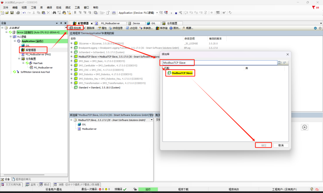Expand the SM3_CNC library row
This screenshot has height=193, width=323.
point(71,70)
